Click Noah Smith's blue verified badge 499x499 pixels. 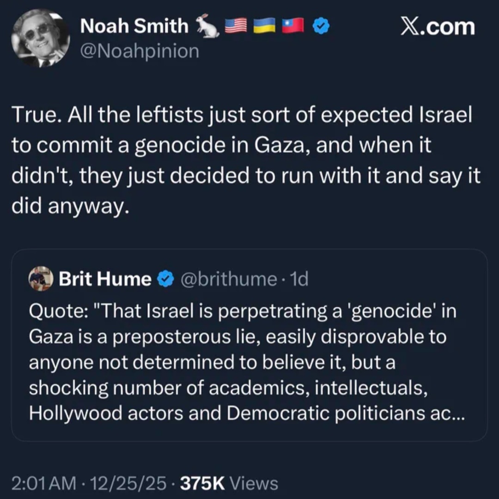click(x=321, y=26)
